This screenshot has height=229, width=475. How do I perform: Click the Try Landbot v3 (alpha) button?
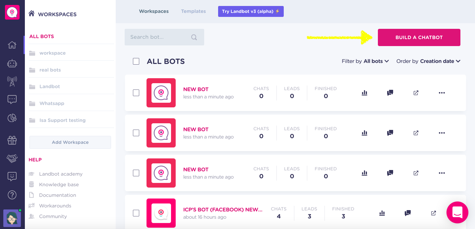pos(251,11)
